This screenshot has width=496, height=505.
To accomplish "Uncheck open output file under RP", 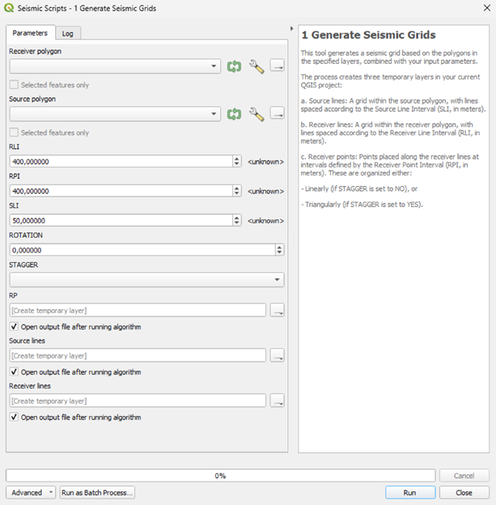I will point(15,327).
